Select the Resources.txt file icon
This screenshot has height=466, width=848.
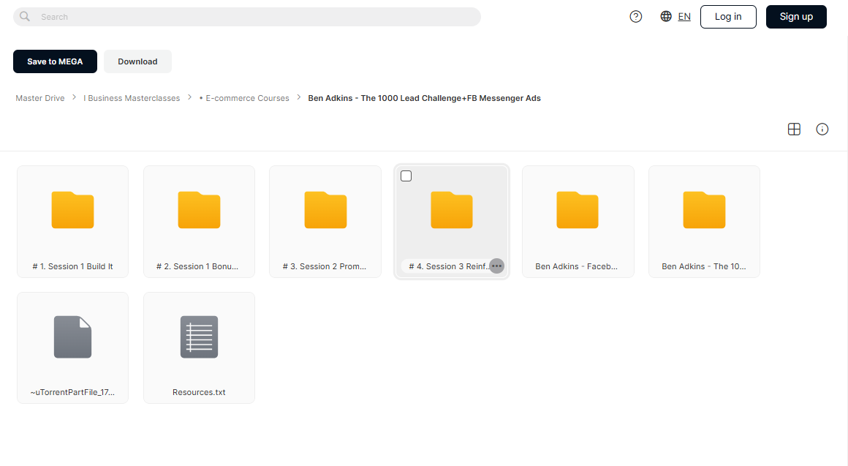199,337
